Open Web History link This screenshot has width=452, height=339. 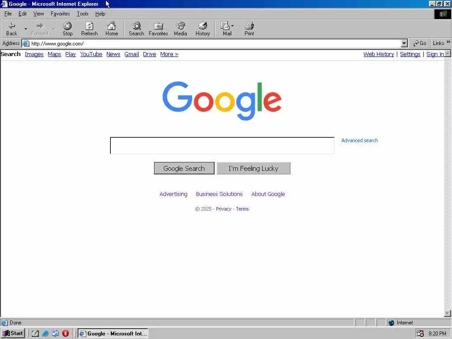click(378, 54)
